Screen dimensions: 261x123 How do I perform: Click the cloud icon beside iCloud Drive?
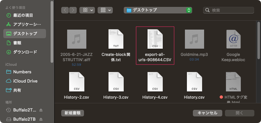click(8, 81)
